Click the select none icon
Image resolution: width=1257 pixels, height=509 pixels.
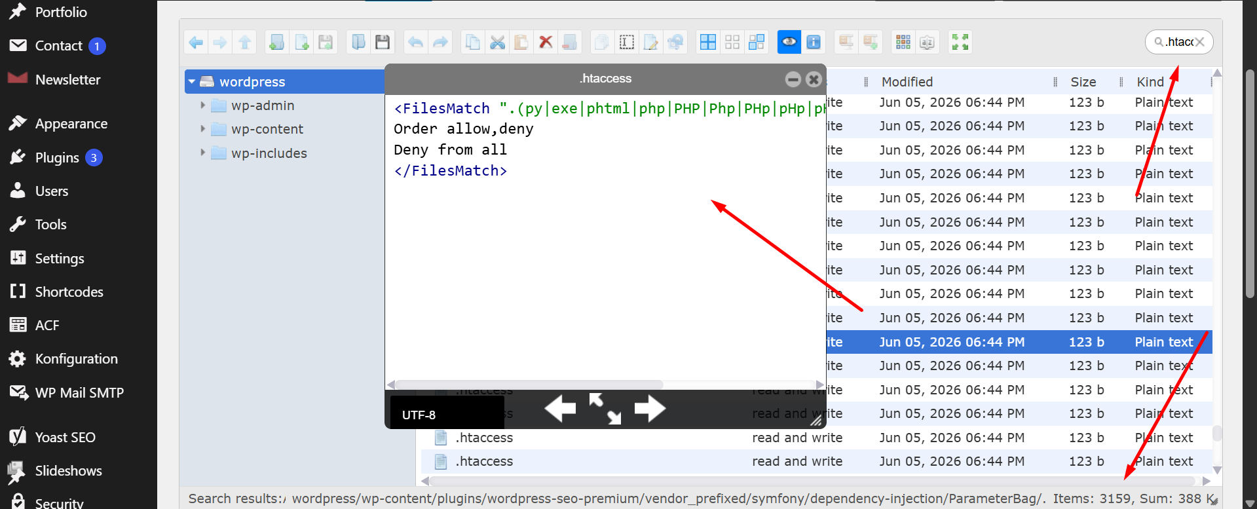click(732, 43)
